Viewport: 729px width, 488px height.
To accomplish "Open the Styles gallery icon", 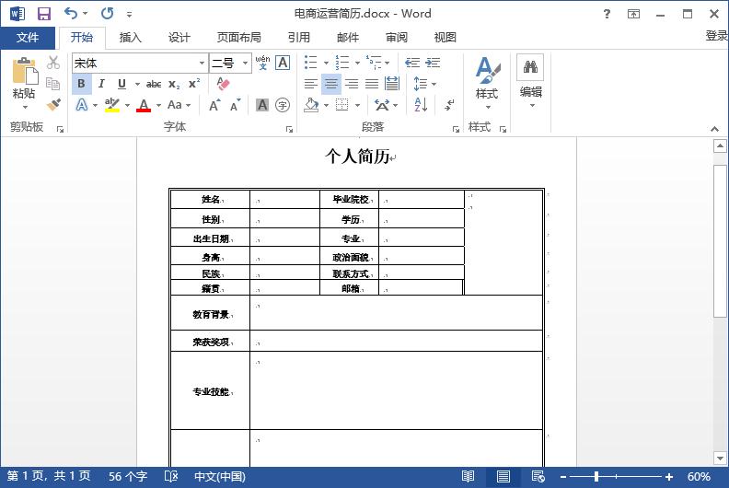I will 487,70.
